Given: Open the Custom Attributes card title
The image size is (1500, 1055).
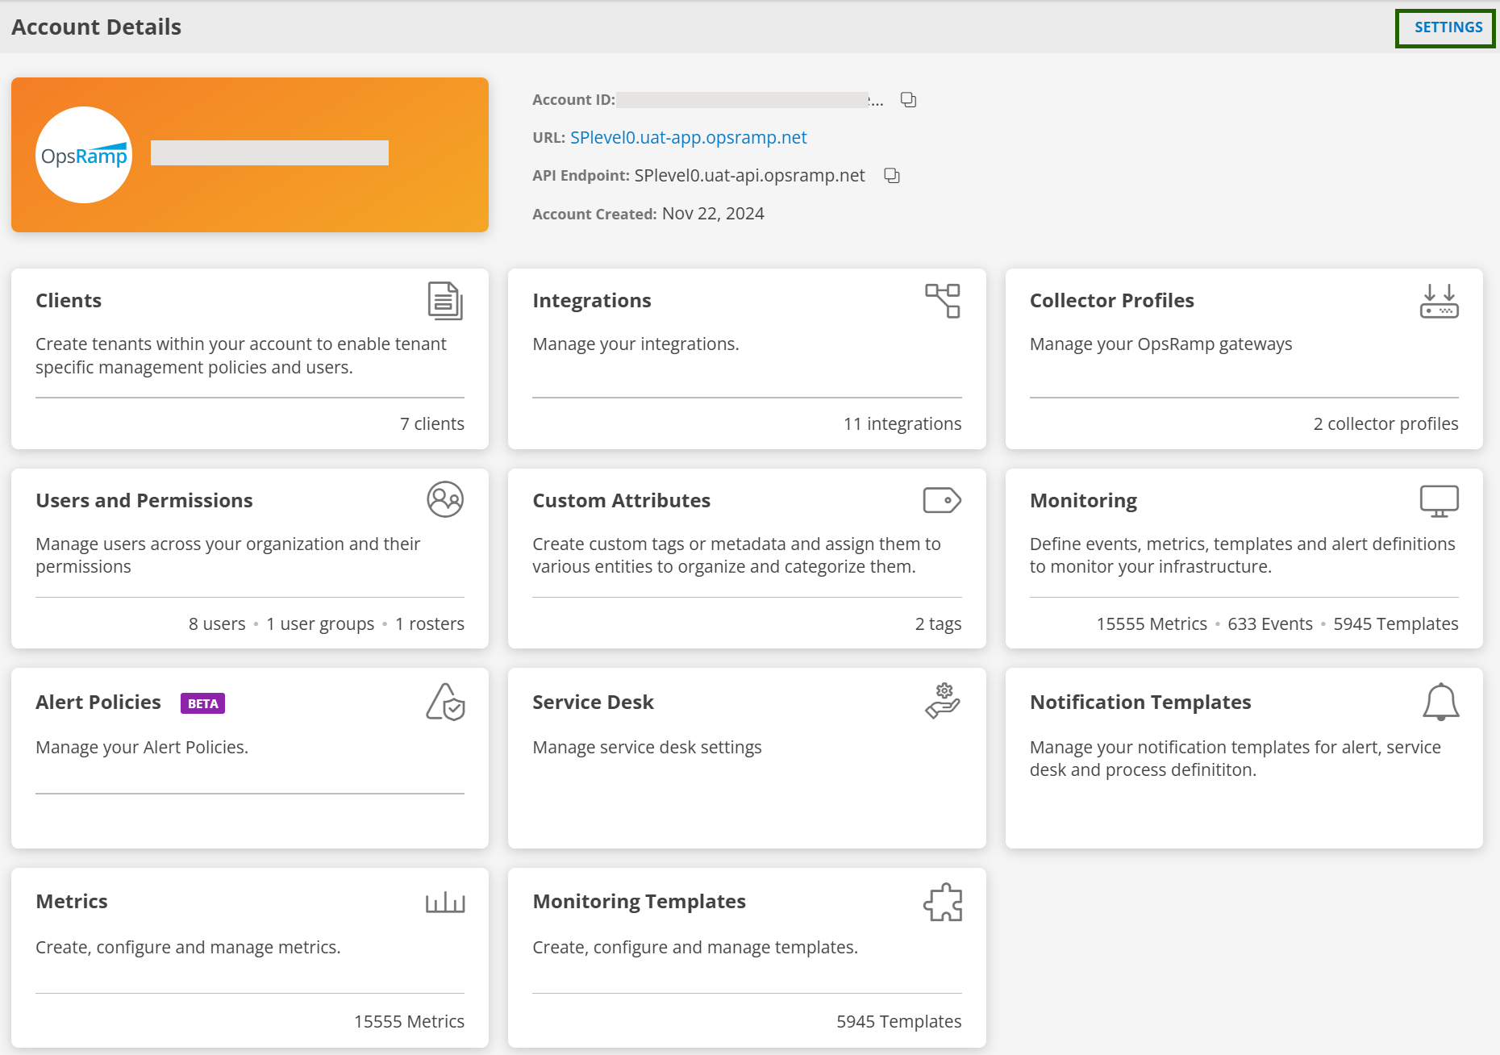Looking at the screenshot, I should (622, 501).
